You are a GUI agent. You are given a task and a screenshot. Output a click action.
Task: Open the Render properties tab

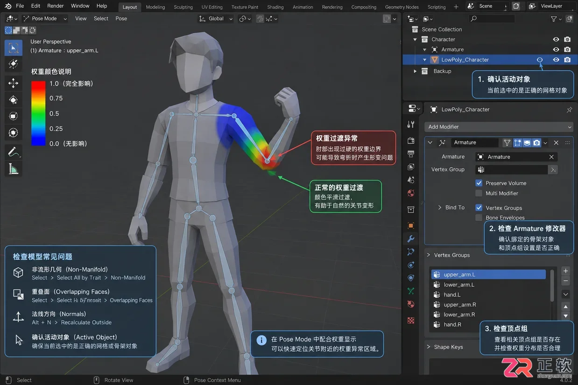pyautogui.click(x=411, y=140)
